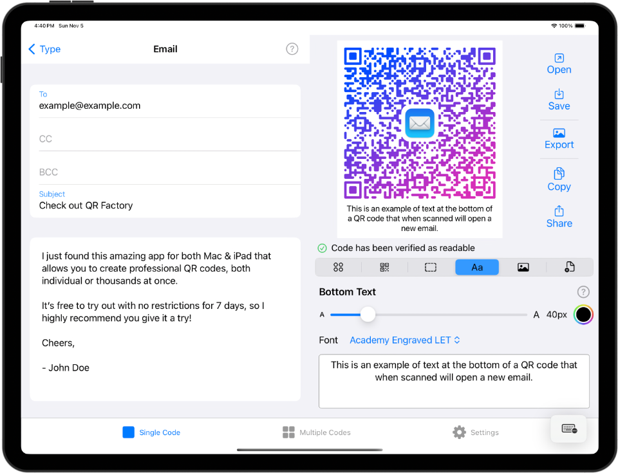
Task: Export QR code as image
Action: click(559, 139)
